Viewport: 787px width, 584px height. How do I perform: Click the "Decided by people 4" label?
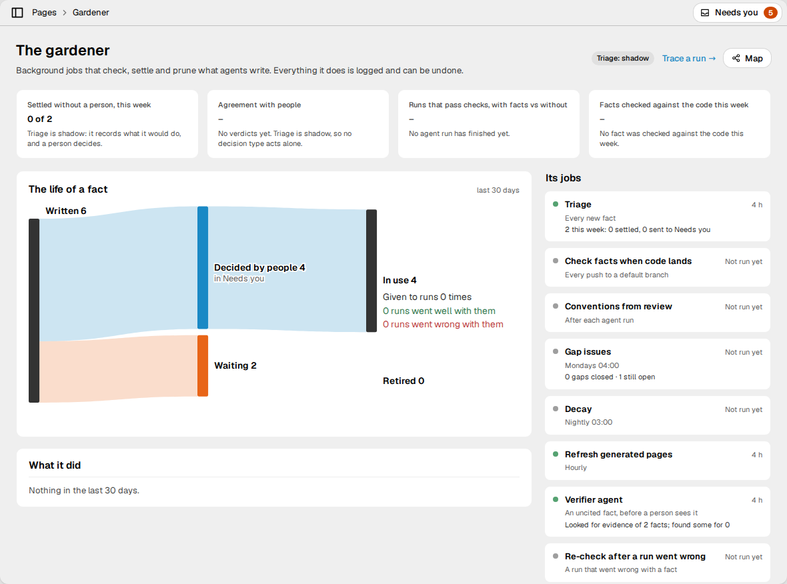point(259,267)
